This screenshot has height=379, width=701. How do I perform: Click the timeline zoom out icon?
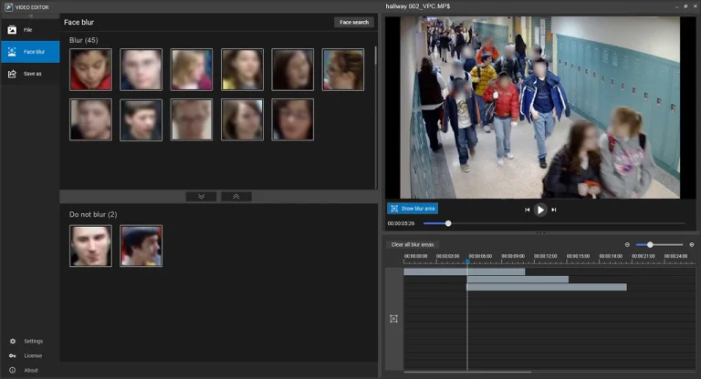coord(627,244)
